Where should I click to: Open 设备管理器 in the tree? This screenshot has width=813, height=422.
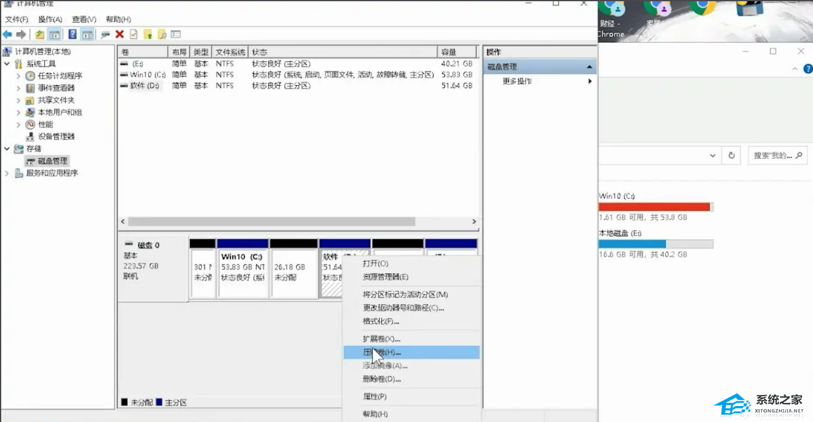pos(56,136)
